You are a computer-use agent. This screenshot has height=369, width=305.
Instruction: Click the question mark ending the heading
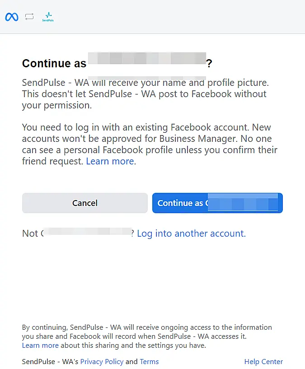(209, 64)
